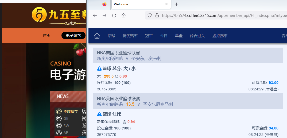287x138 pixels.
Task: Click the first NBA美国职业篮球联赛 header
Action: coord(118,53)
